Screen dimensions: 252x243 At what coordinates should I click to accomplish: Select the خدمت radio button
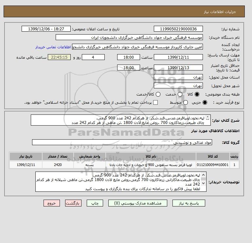180,94
